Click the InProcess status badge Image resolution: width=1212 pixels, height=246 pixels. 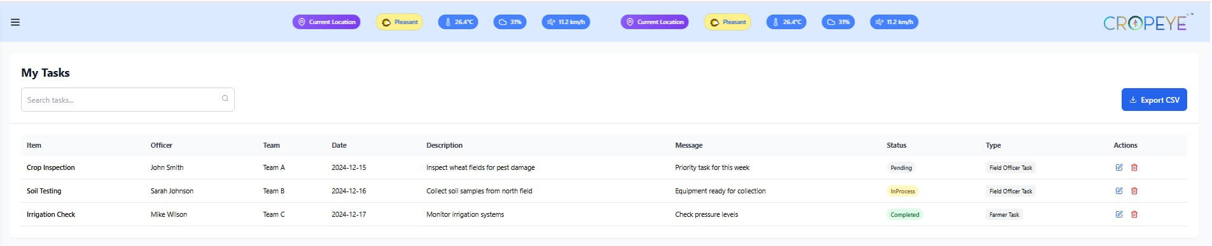pos(903,191)
